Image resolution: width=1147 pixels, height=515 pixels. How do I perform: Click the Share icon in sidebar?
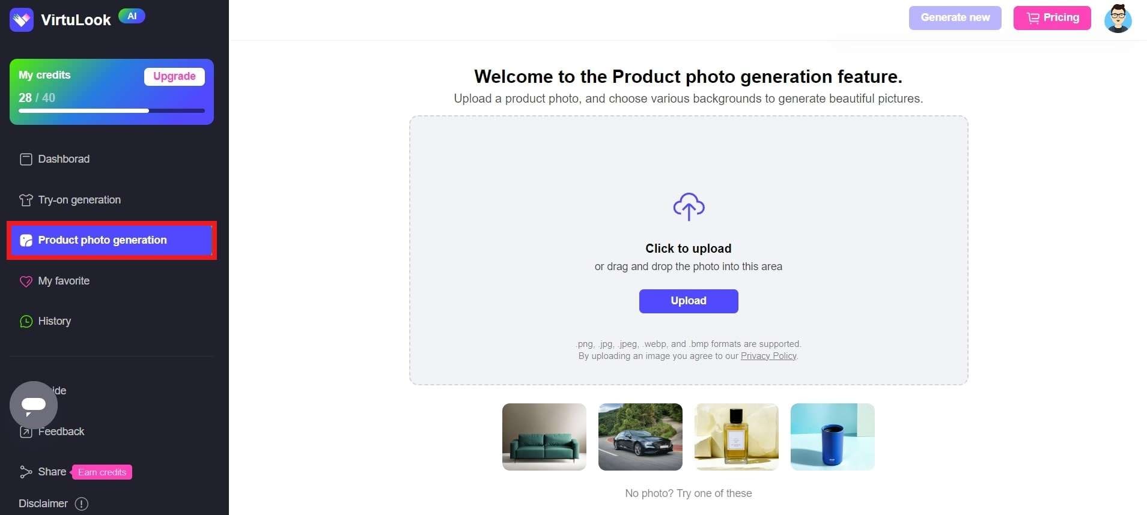[x=25, y=472]
